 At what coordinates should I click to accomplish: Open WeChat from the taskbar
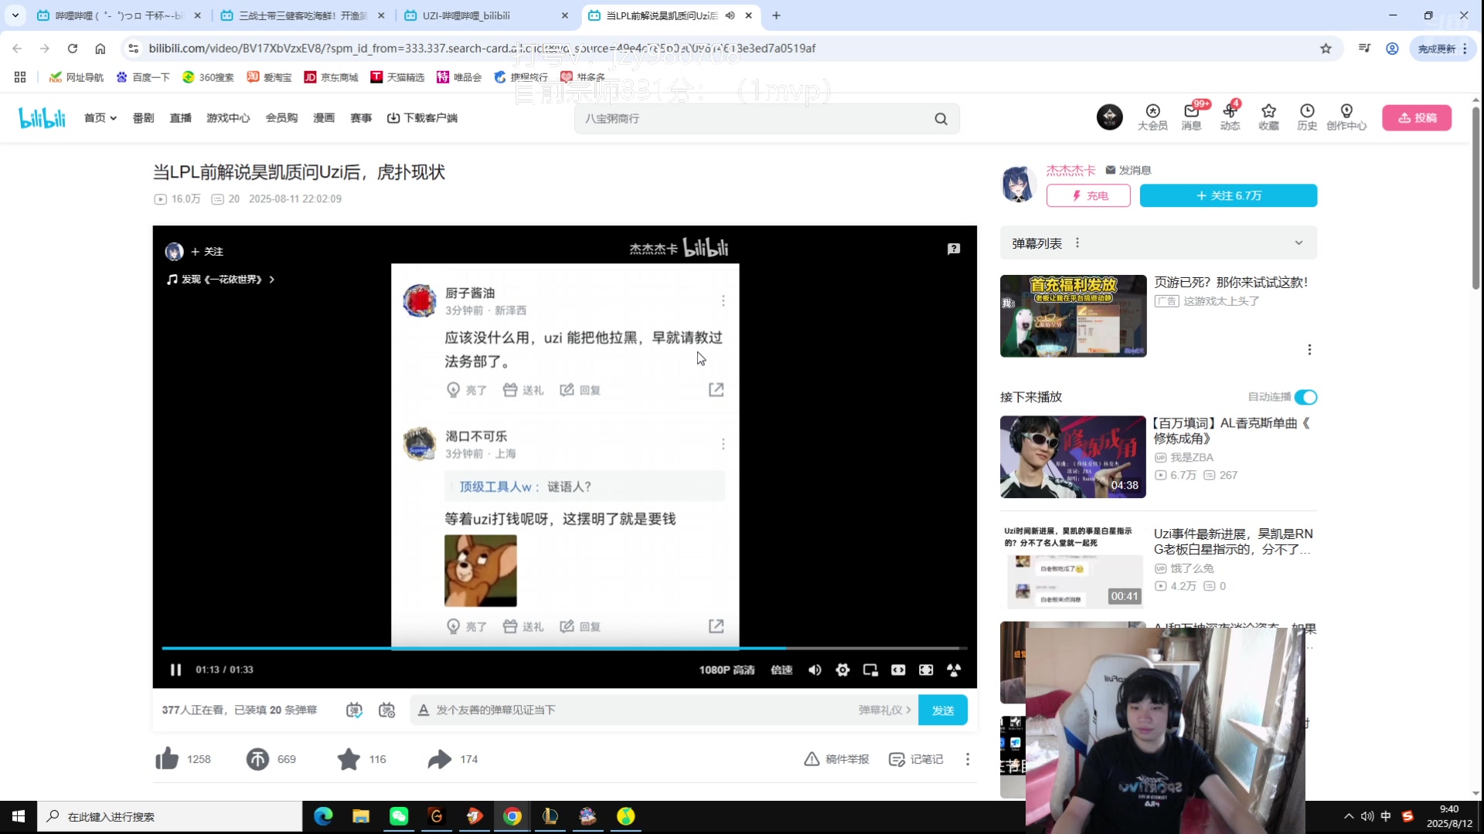click(399, 816)
